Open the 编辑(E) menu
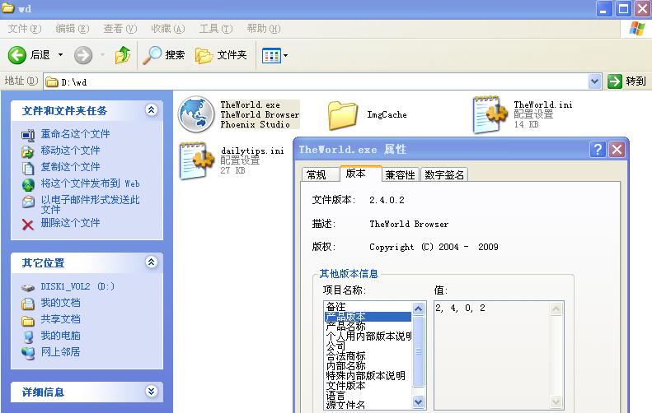Image resolution: width=652 pixels, height=413 pixels. (73, 29)
